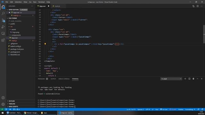
Task: Open notifications bell in status bar
Action: 202,109
